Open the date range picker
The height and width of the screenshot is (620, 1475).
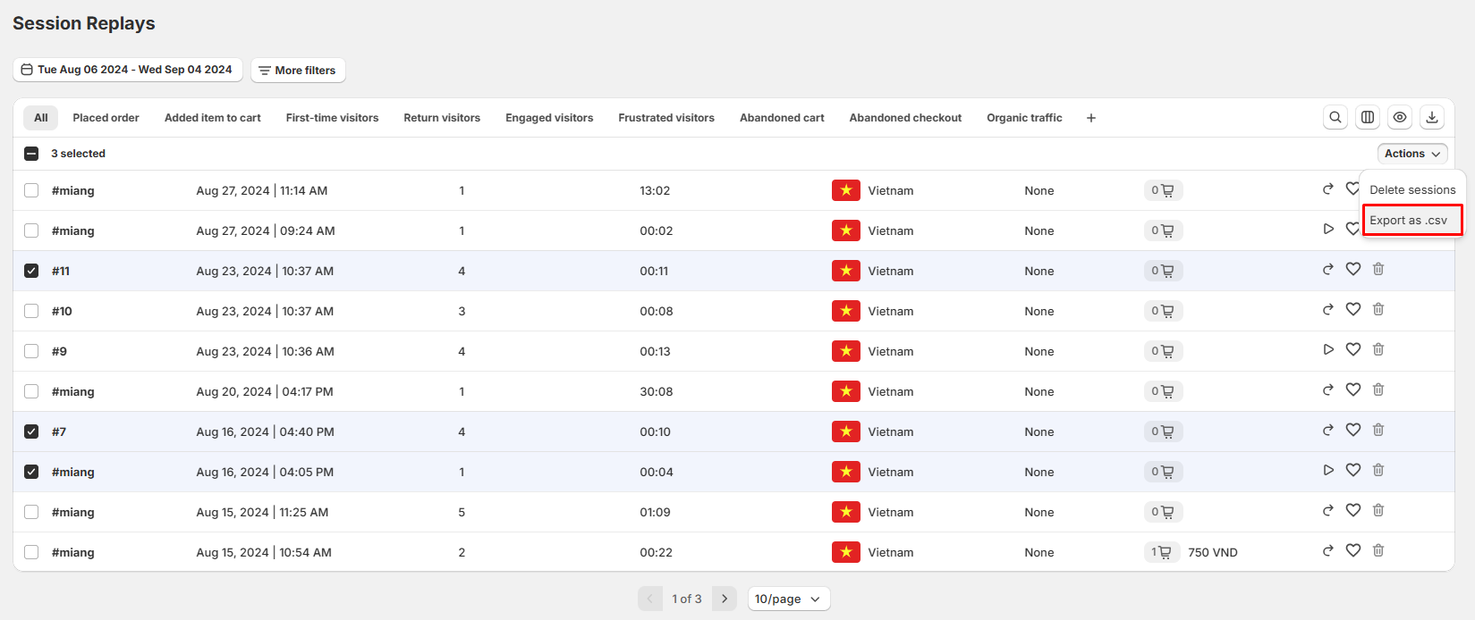tap(127, 70)
